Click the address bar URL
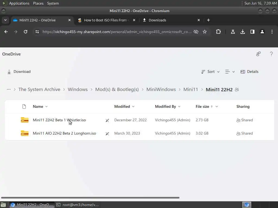 coord(117,32)
